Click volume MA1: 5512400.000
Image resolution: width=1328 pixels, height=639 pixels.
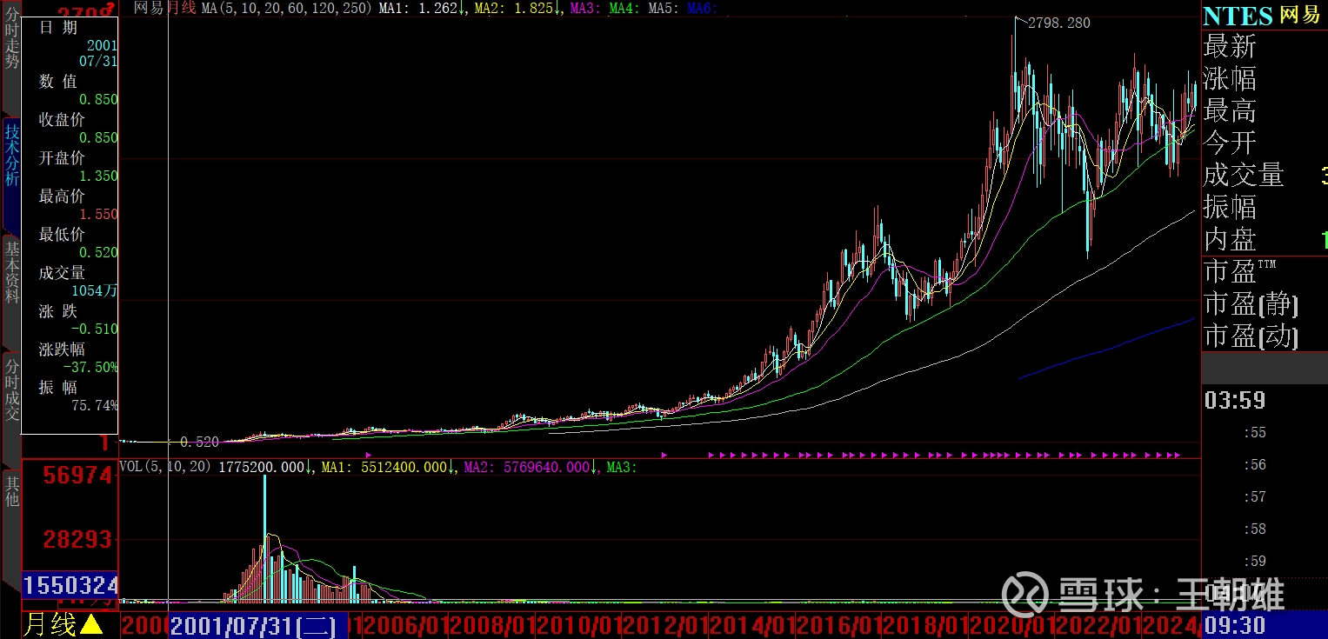pos(389,467)
